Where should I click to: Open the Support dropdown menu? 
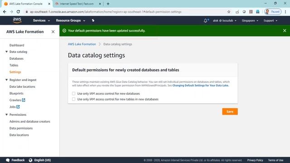[x=271, y=20]
